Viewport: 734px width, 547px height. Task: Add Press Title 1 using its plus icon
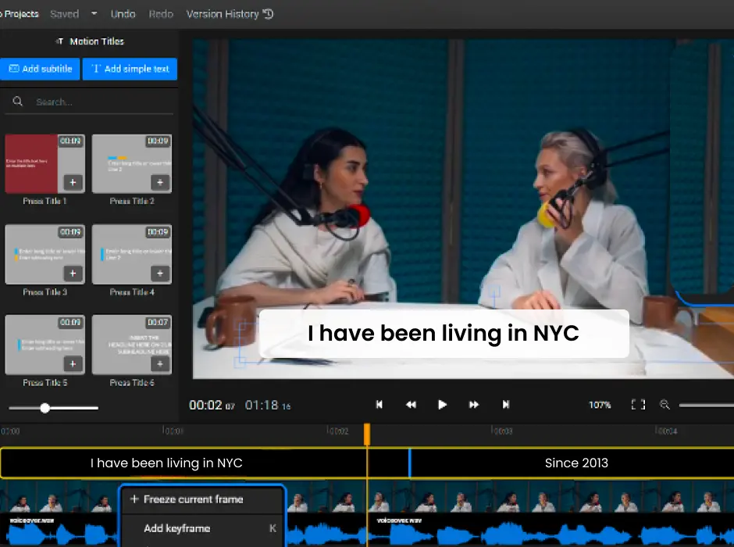pyautogui.click(x=73, y=181)
